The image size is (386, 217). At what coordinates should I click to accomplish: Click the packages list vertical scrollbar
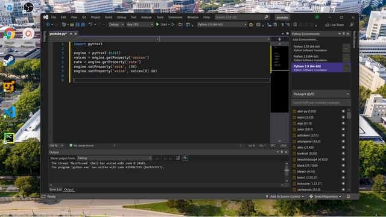tap(349, 149)
